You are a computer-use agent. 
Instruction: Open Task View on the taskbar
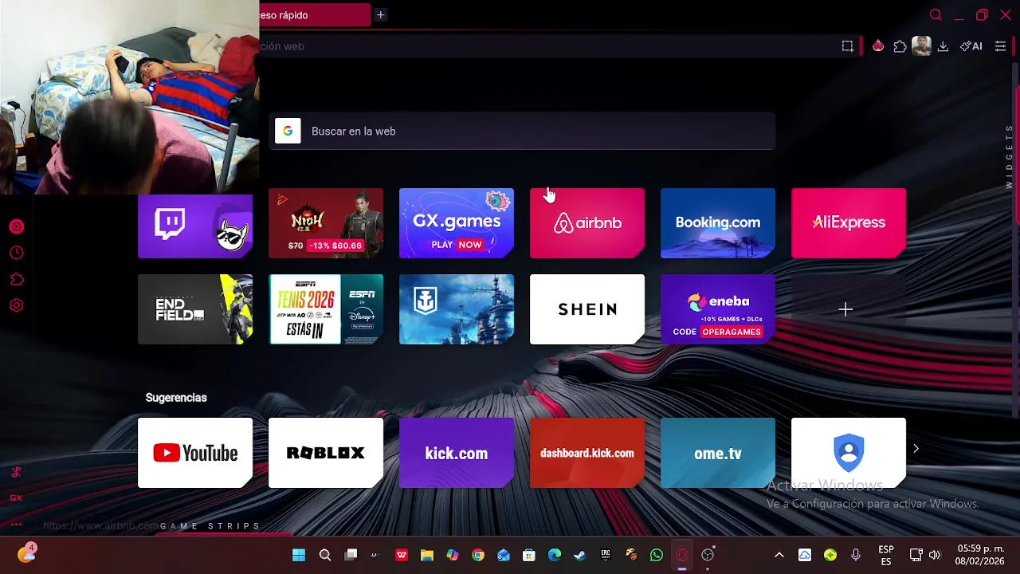click(x=351, y=555)
